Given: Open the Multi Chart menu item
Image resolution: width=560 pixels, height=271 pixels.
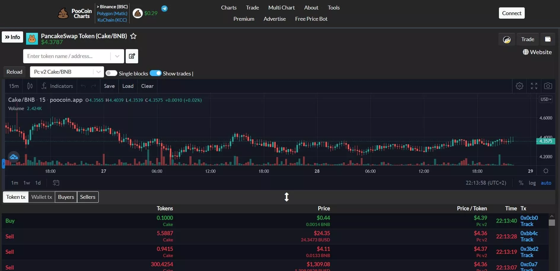Looking at the screenshot, I should pos(281,7).
